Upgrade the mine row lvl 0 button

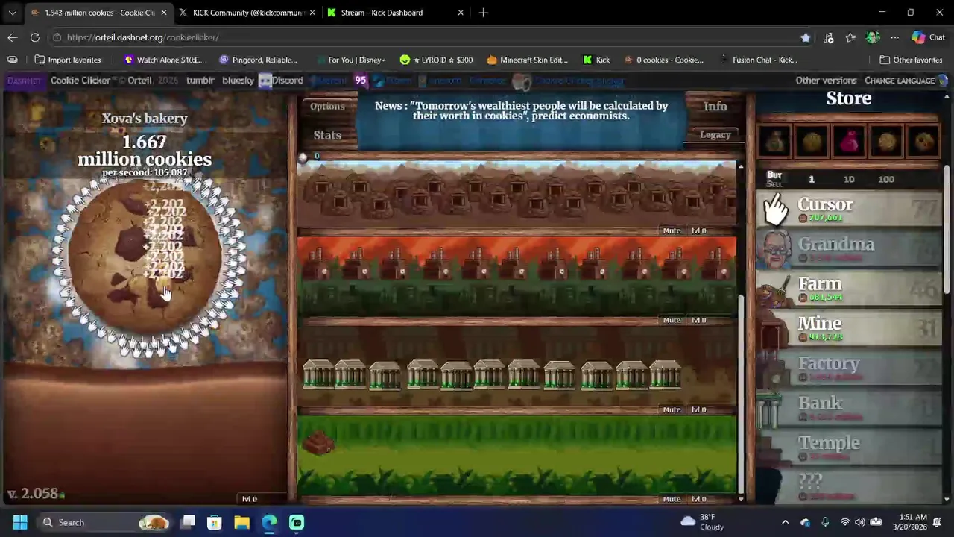[698, 230]
